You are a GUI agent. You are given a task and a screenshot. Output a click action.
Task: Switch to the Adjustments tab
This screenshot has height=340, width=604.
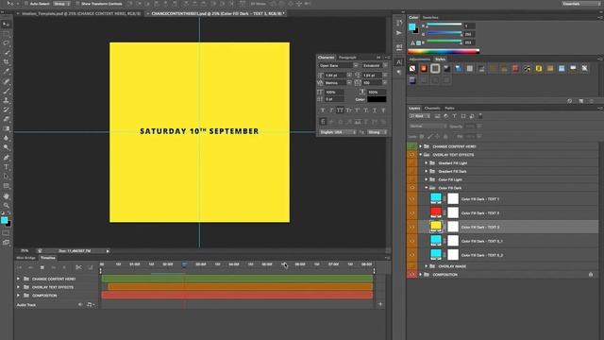coord(419,59)
